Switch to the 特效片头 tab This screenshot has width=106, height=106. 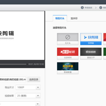(x=60, y=18)
